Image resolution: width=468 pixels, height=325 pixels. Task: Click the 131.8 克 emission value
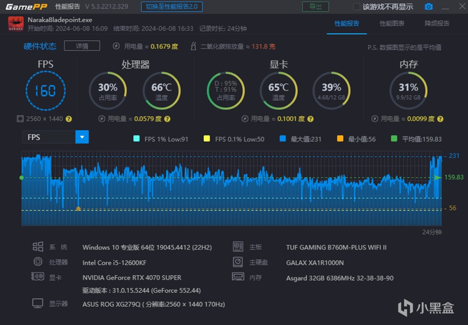coord(264,46)
